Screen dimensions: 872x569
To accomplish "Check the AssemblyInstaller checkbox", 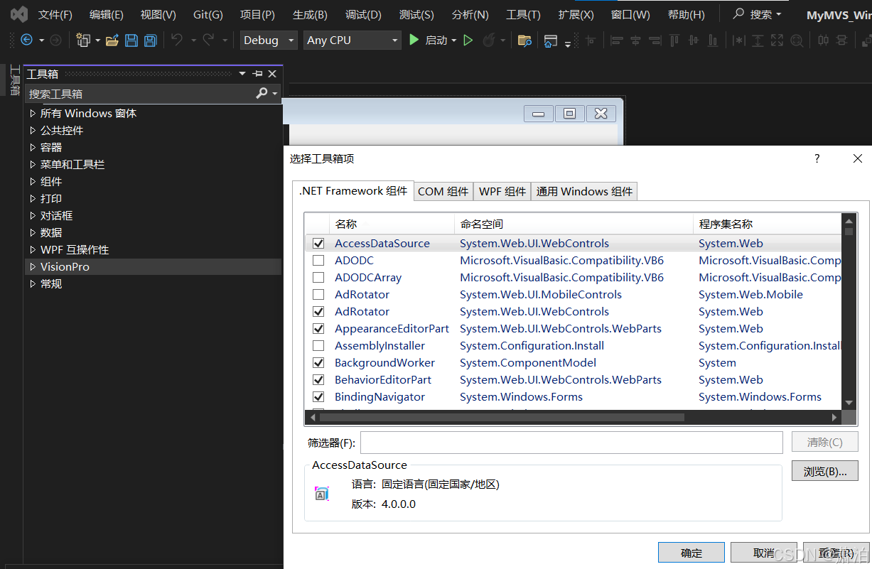I will point(318,346).
